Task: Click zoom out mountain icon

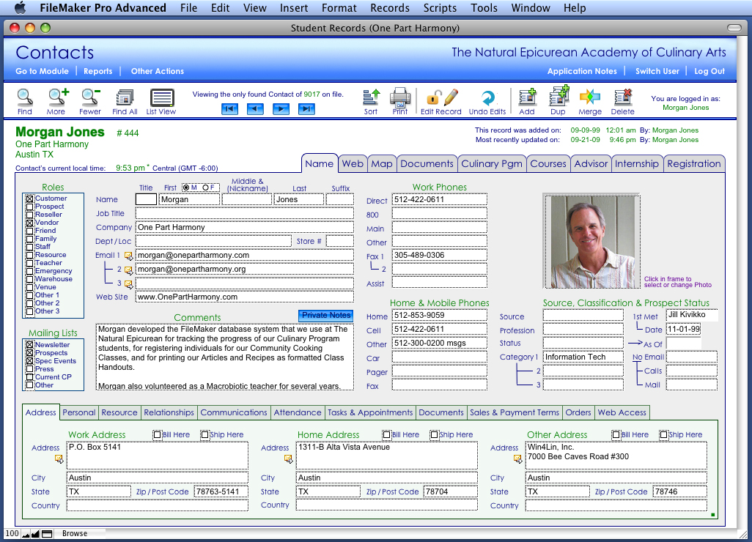Action: coord(26,534)
